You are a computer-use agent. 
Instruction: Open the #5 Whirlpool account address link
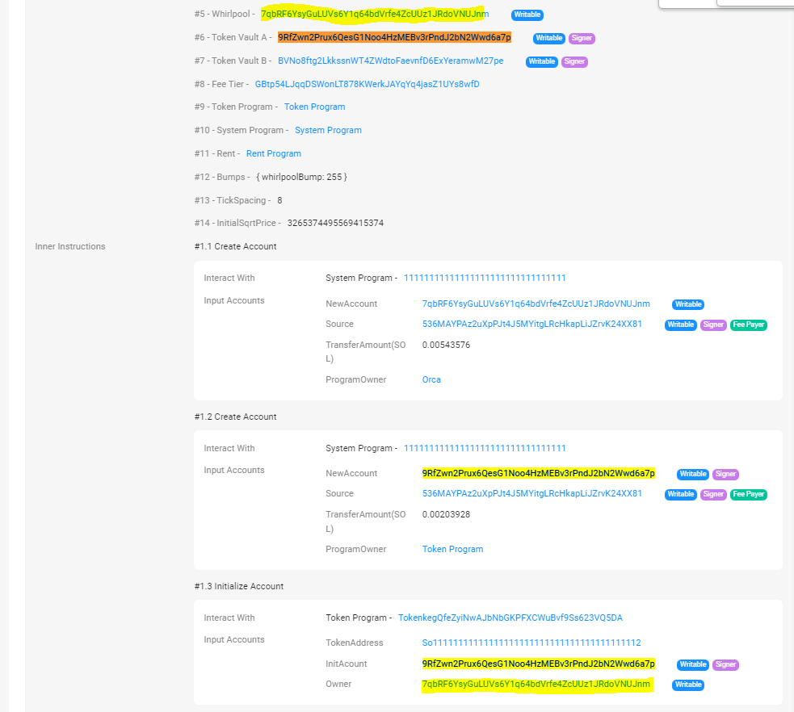pyautogui.click(x=374, y=14)
